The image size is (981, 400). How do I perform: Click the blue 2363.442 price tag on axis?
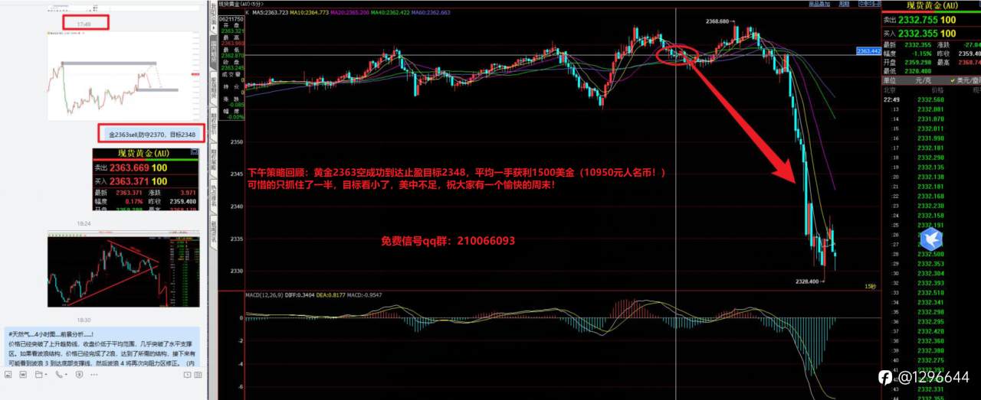tap(868, 50)
